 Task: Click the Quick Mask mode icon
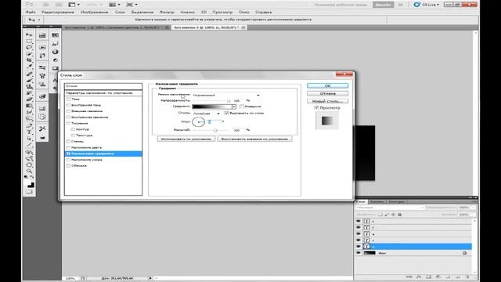[x=29, y=192]
